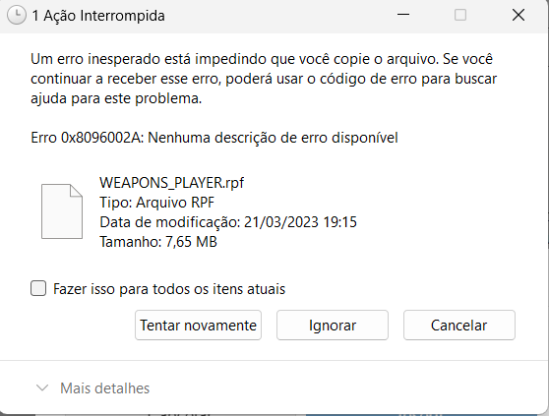Image resolution: width=549 pixels, height=416 pixels.
Task: Click the 'Tamanho: 7,65 MB' line
Action: [158, 242]
